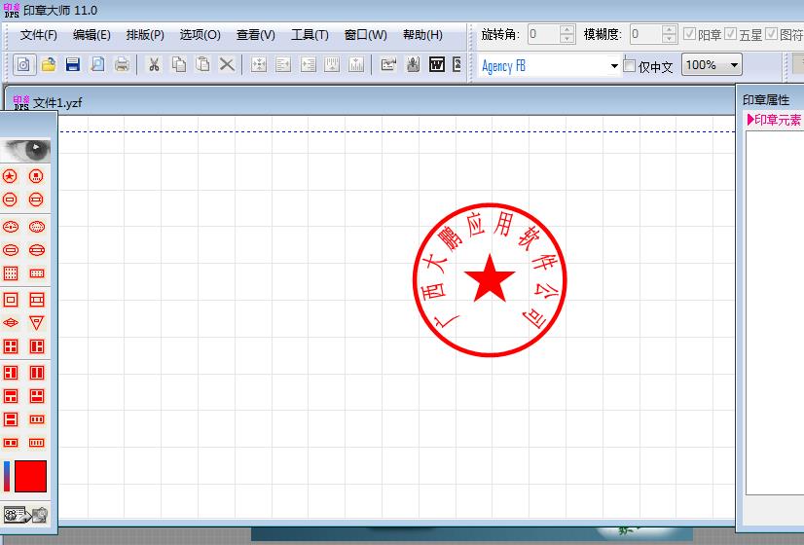This screenshot has width=804, height=545.
Task: Increase 模糊度 with up arrow
Action: click(669, 29)
